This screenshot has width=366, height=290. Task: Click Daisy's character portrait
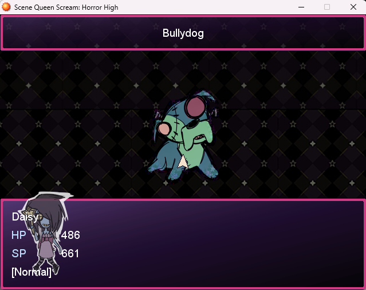coord(46,233)
